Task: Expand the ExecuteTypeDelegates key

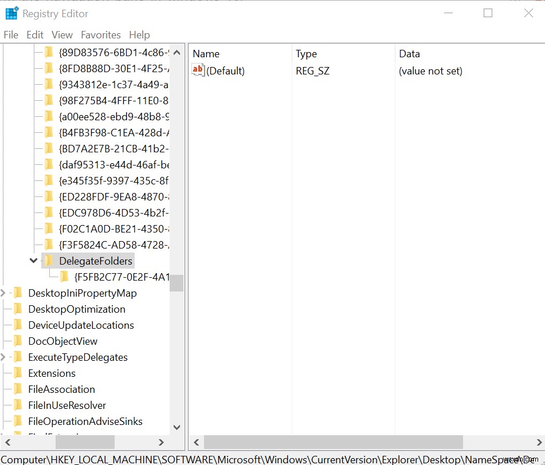Action: [x=2, y=357]
